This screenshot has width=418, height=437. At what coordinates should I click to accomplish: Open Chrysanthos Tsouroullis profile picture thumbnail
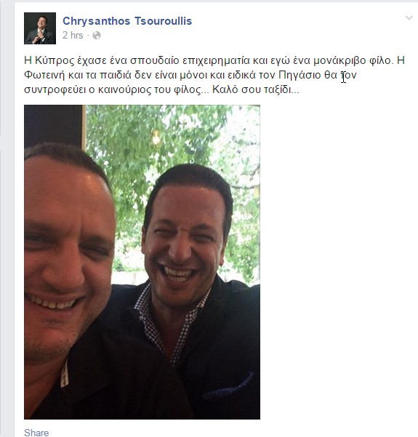click(40, 28)
